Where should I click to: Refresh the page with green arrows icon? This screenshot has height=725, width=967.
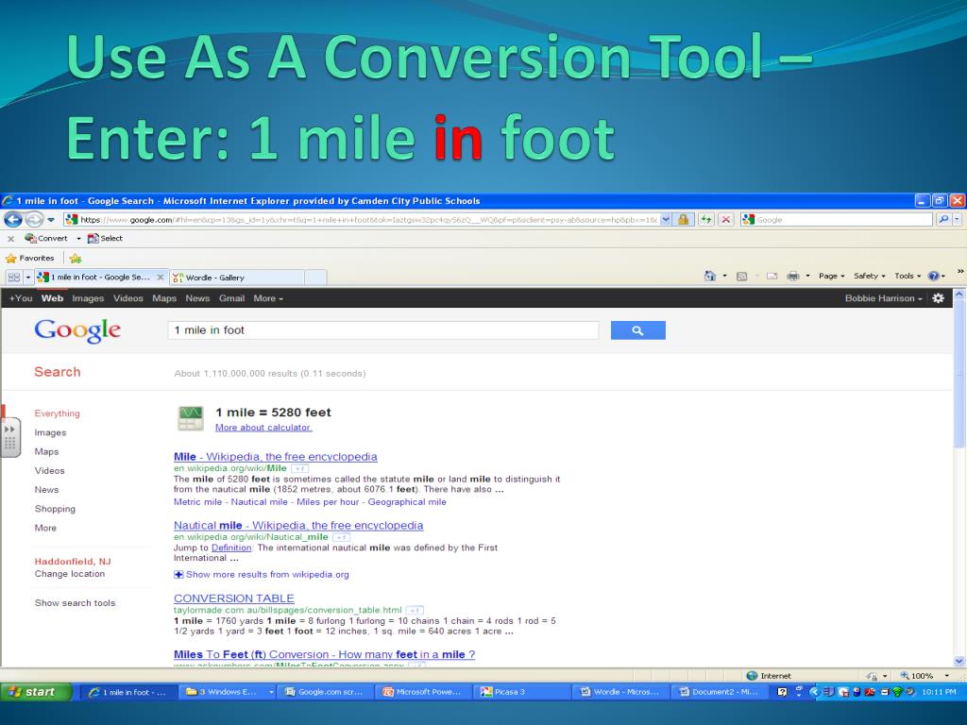(706, 219)
